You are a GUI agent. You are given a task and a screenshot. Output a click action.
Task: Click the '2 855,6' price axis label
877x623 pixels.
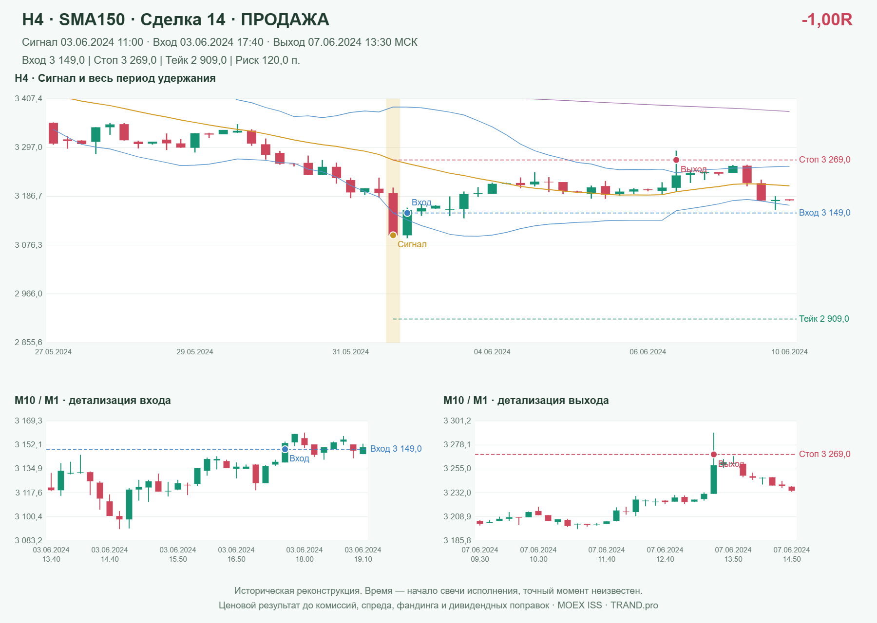(28, 342)
